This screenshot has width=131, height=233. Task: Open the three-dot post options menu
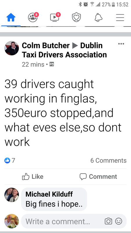tap(121, 44)
